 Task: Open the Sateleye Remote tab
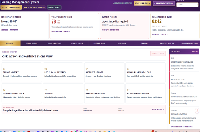pos(77,43)
